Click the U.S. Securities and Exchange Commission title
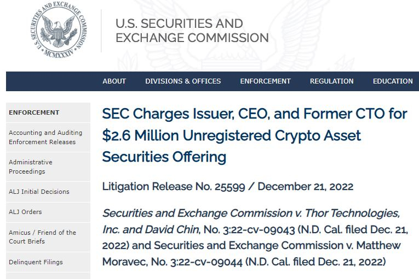 pyautogui.click(x=192, y=31)
